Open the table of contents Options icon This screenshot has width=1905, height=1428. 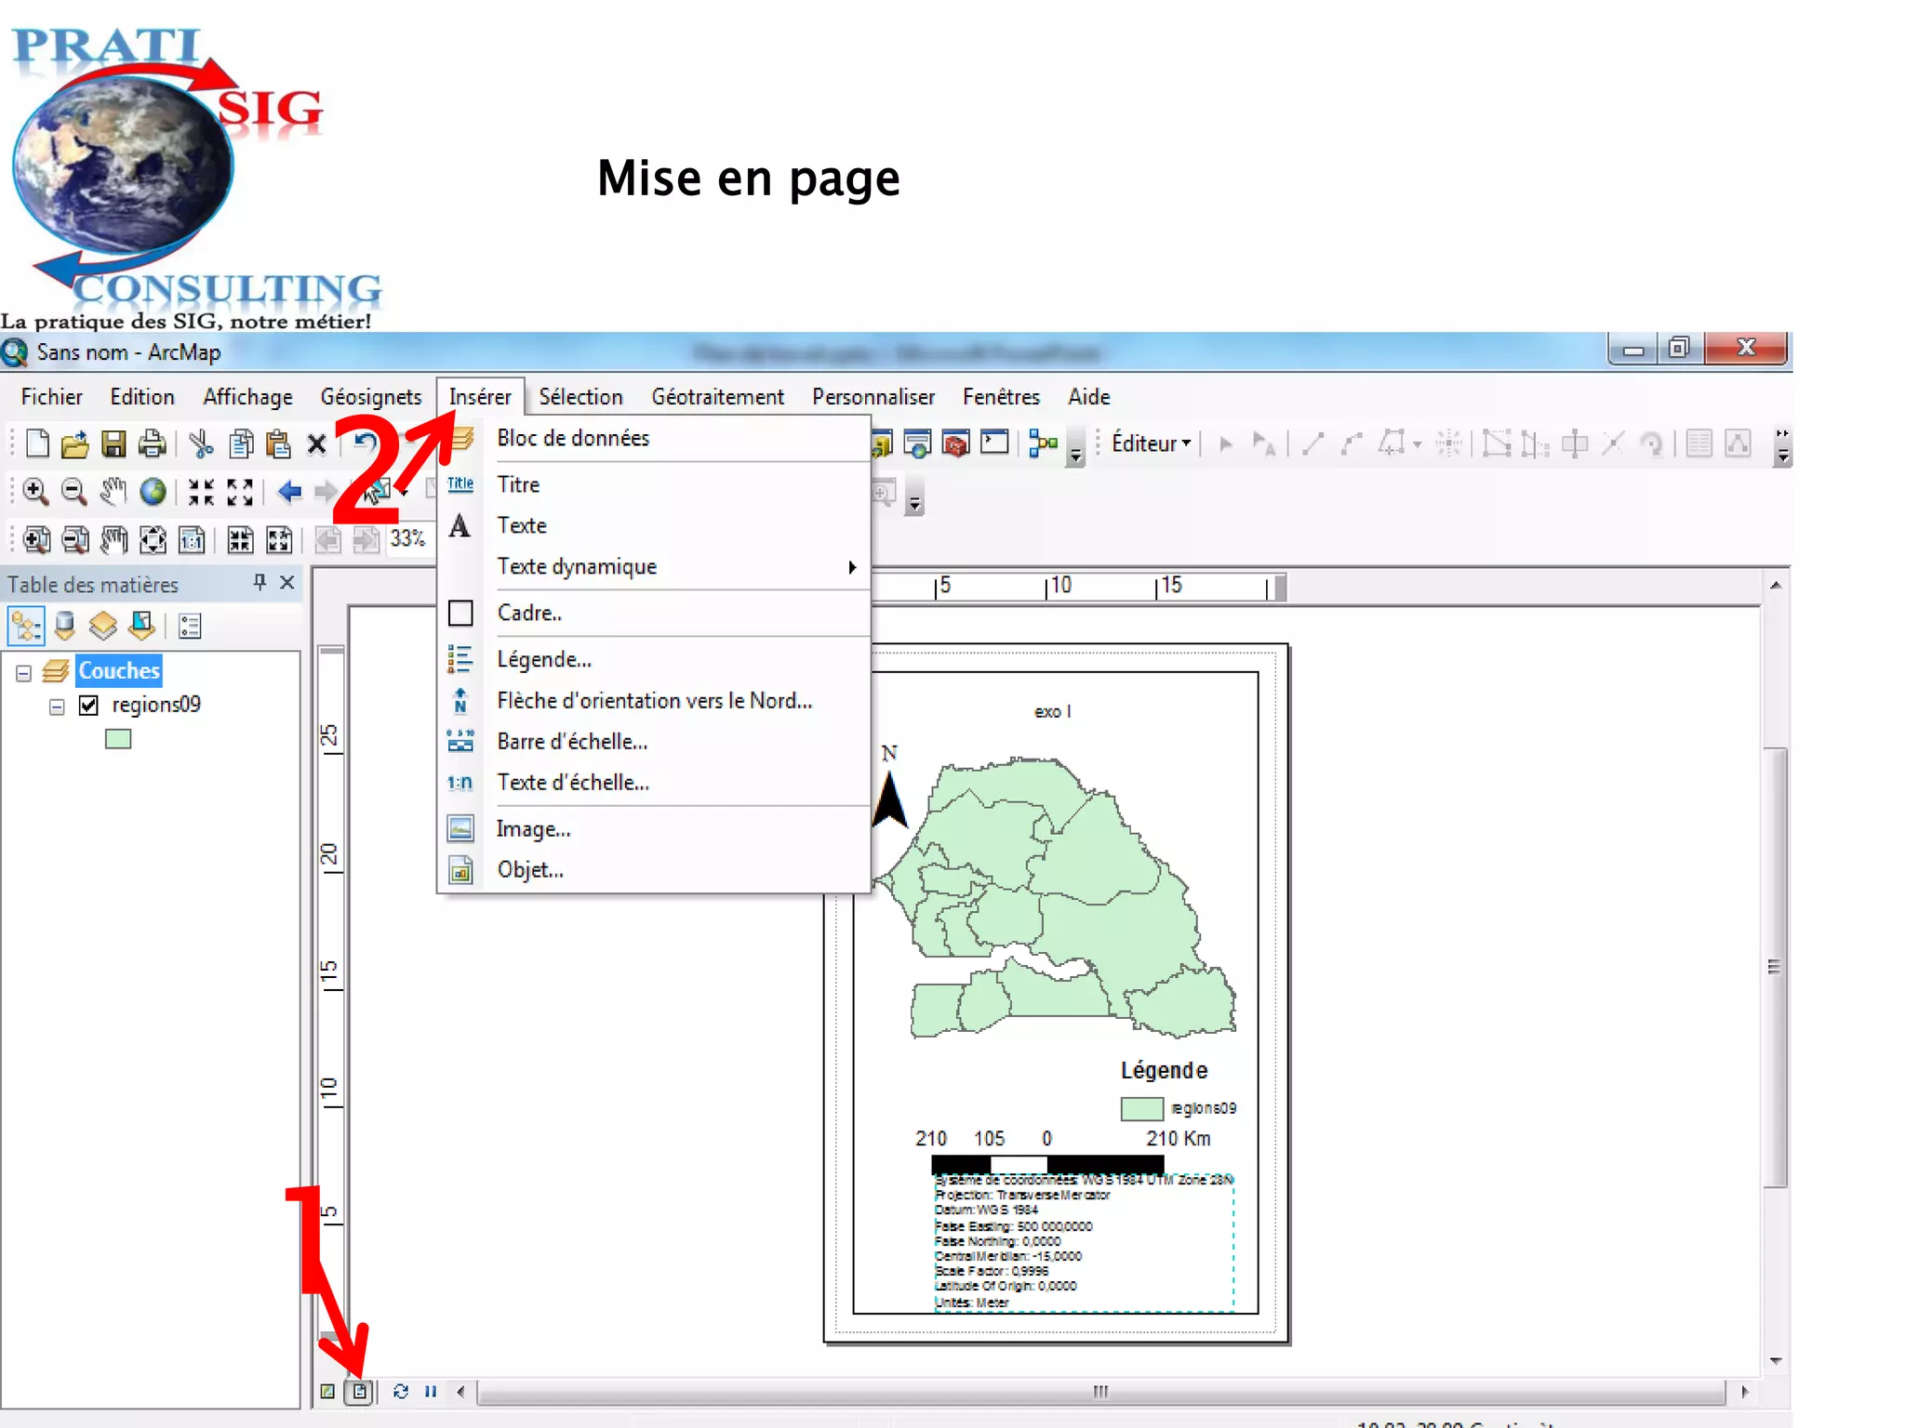pos(190,627)
